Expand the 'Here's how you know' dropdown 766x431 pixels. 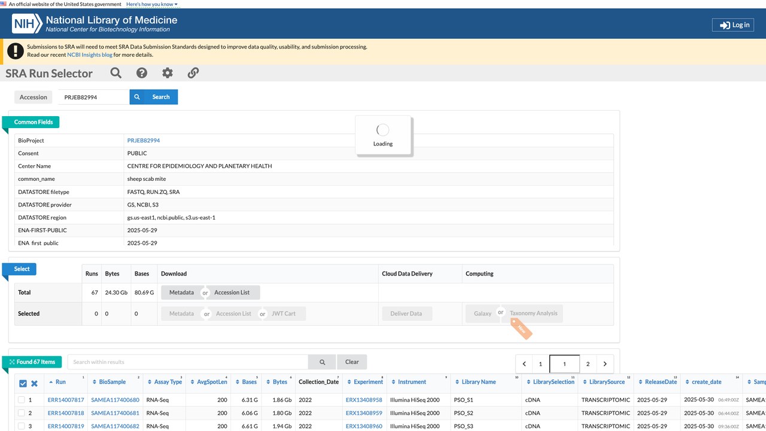[152, 4]
